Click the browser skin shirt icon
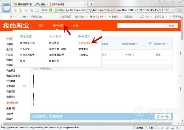The height and width of the screenshot is (130, 184). 162,2
